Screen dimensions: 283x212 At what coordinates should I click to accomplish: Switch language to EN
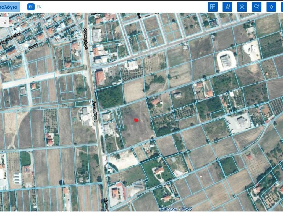point(39,7)
